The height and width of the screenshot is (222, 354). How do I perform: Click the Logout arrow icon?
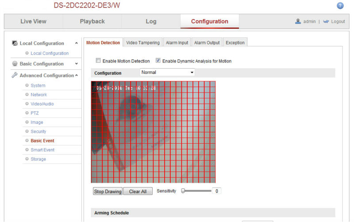[326, 21]
